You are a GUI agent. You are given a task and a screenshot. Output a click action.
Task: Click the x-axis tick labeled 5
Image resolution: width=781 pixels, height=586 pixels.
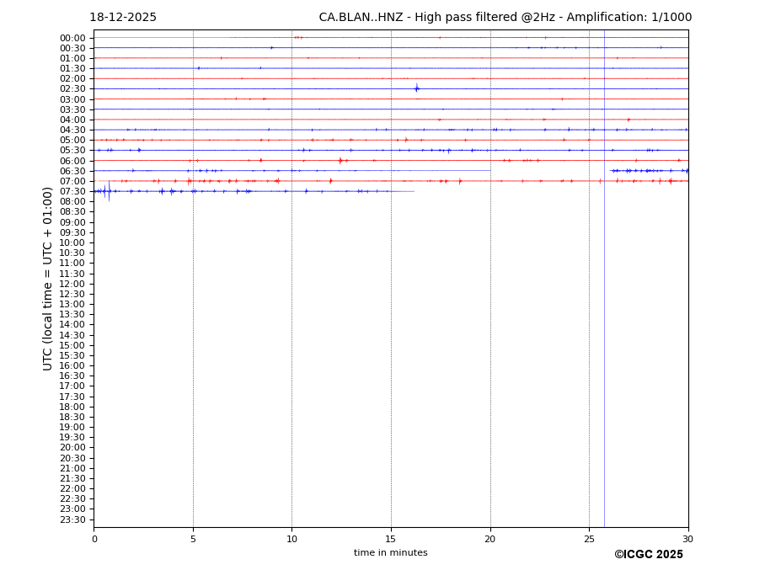pyautogui.click(x=193, y=539)
